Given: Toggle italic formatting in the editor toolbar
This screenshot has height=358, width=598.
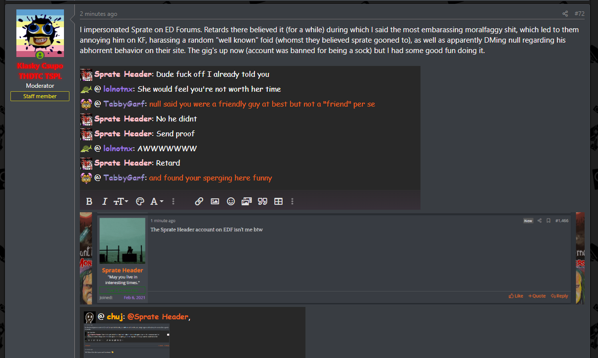Looking at the screenshot, I should (x=105, y=201).
